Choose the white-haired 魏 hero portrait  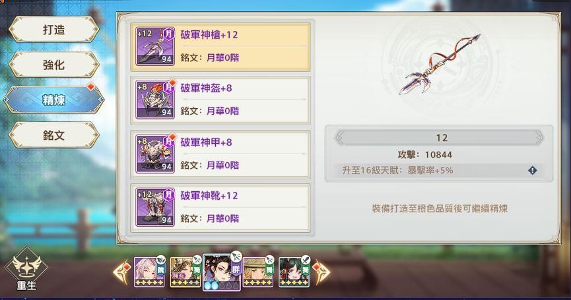coord(149,272)
